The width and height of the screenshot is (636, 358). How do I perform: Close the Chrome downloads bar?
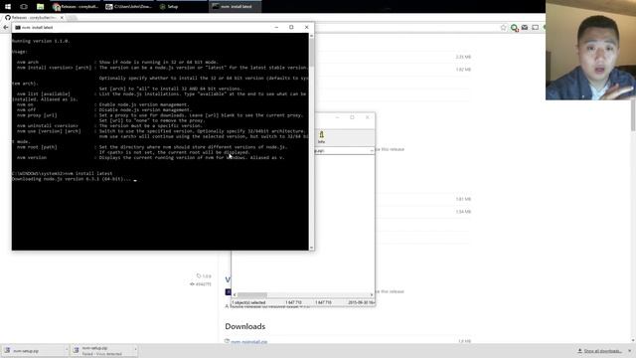[x=630, y=351]
